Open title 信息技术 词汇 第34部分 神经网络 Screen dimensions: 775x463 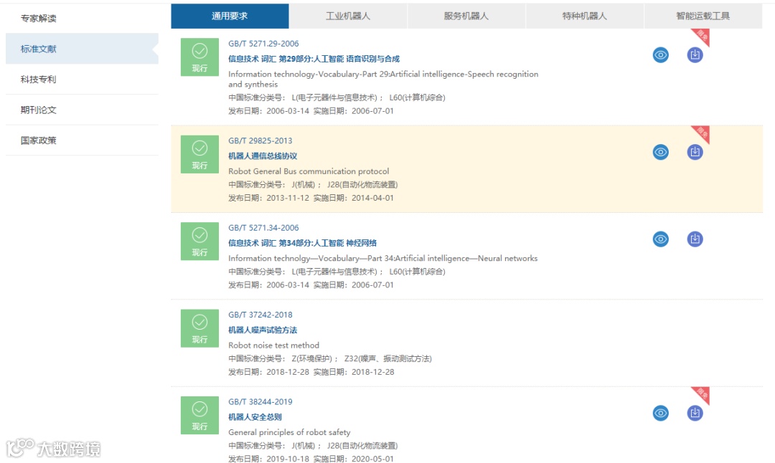coord(303,243)
